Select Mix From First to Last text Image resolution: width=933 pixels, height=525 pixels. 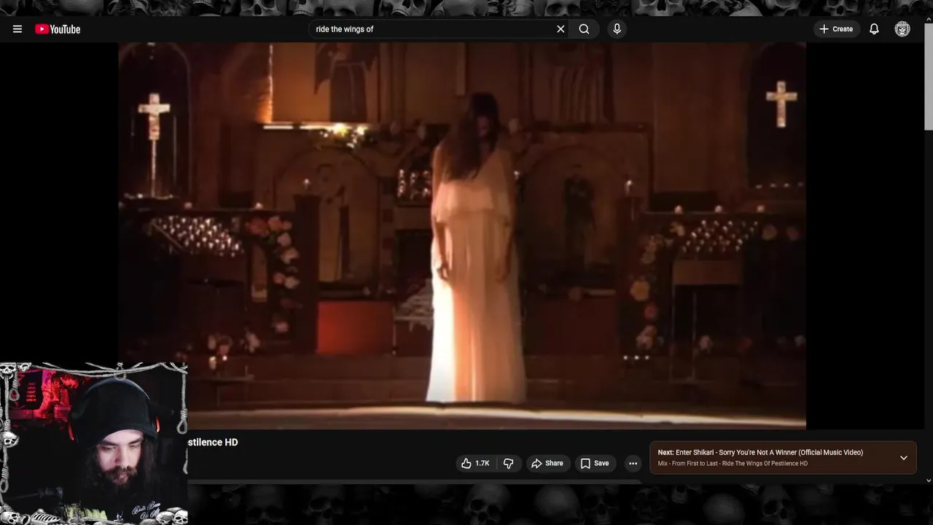(733, 464)
